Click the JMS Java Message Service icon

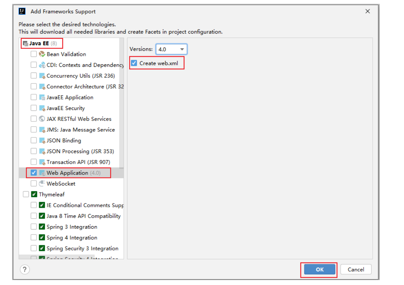[x=42, y=130]
